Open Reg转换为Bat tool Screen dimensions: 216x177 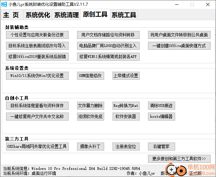(126, 106)
